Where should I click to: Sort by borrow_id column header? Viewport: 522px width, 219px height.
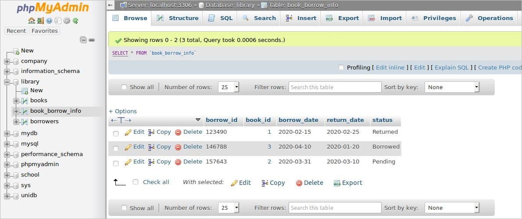click(x=222, y=120)
